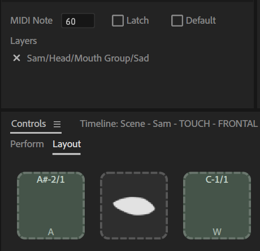Select the Sam/Head/Mouth Group/Sad layer entry
Viewport: 260px width, 251px height.
[88, 58]
